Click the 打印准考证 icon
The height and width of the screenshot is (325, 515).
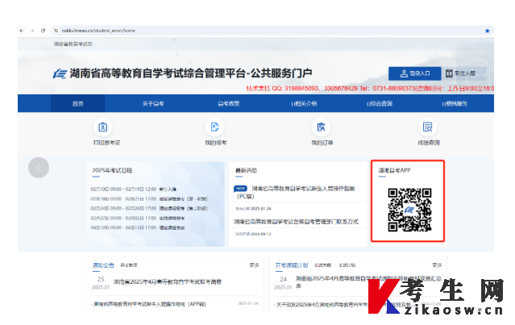tap(103, 127)
